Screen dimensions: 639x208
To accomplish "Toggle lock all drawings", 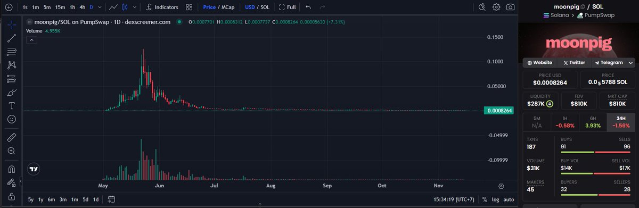I will (x=11, y=196).
